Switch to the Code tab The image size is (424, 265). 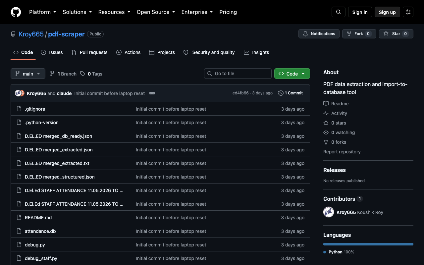click(x=23, y=52)
